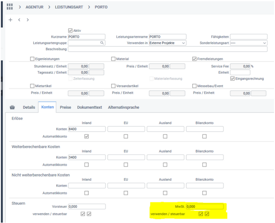
Task: Go to next record with right arrow
Action: tap(27, 20)
